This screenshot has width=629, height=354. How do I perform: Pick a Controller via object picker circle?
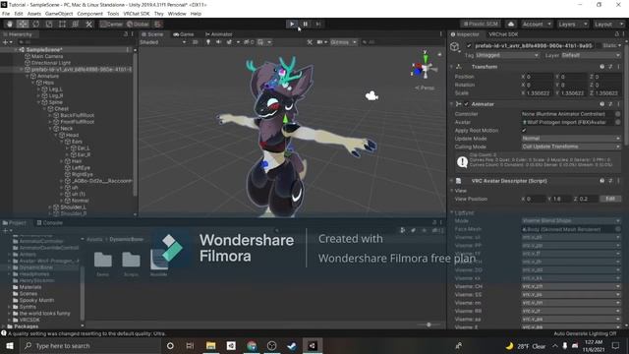click(618, 114)
